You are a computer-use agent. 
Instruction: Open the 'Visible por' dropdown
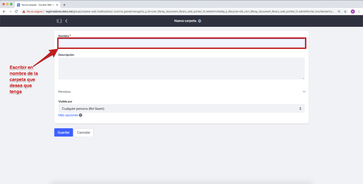coord(181,109)
